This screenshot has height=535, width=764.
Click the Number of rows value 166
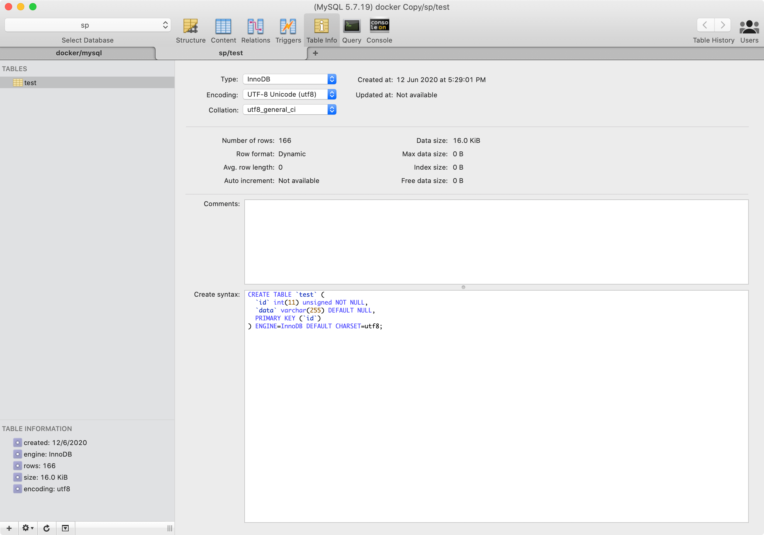click(285, 140)
